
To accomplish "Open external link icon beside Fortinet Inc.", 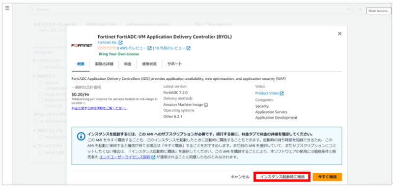I will 120,42.
